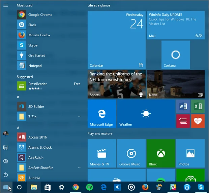Open the Calendar live tile
209x193 pixels.
[117, 40]
